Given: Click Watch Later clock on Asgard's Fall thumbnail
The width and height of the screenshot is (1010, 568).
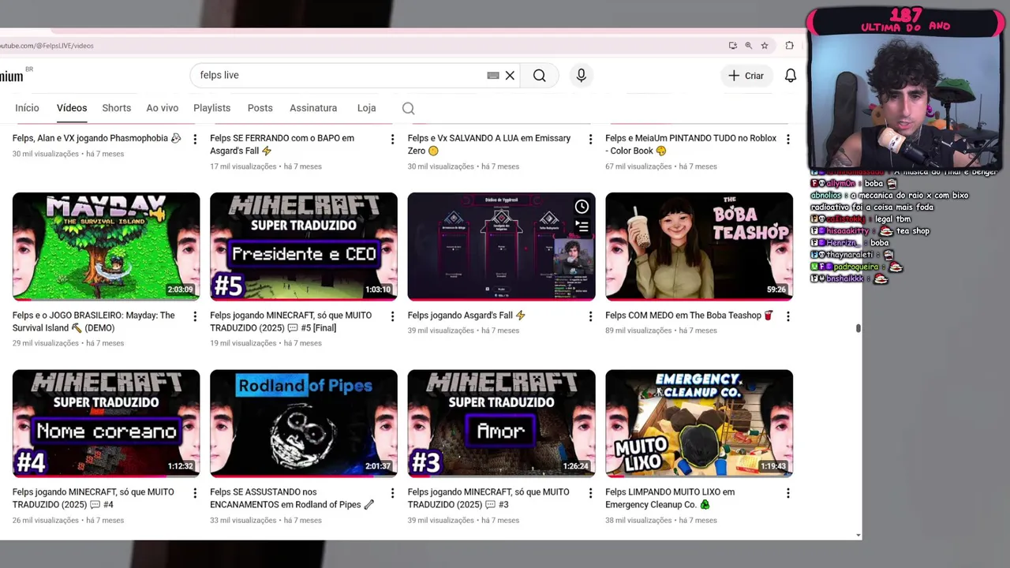Looking at the screenshot, I should [x=582, y=207].
